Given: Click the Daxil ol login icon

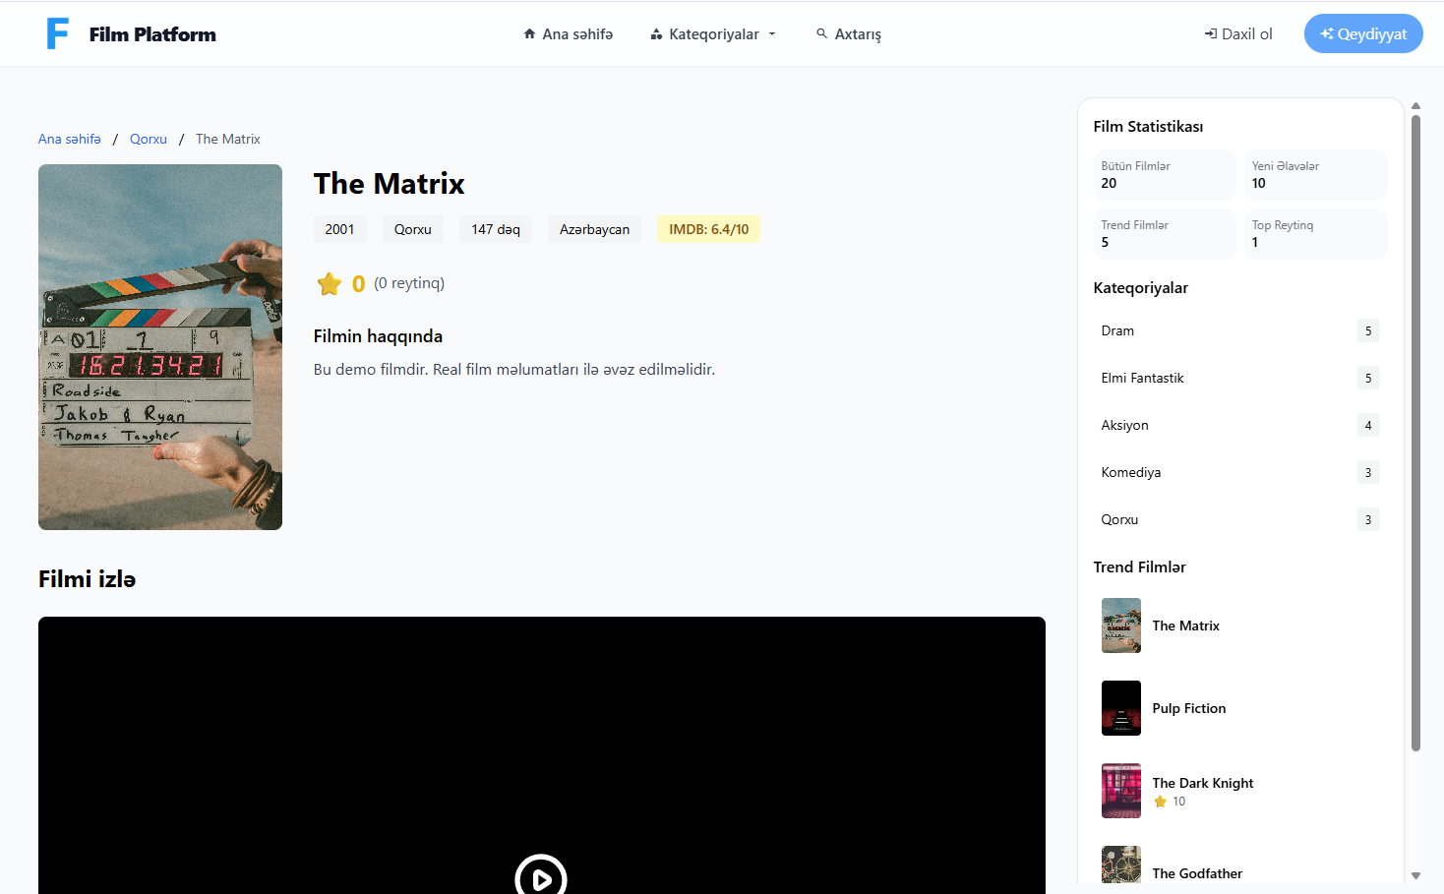Looking at the screenshot, I should (x=1210, y=34).
